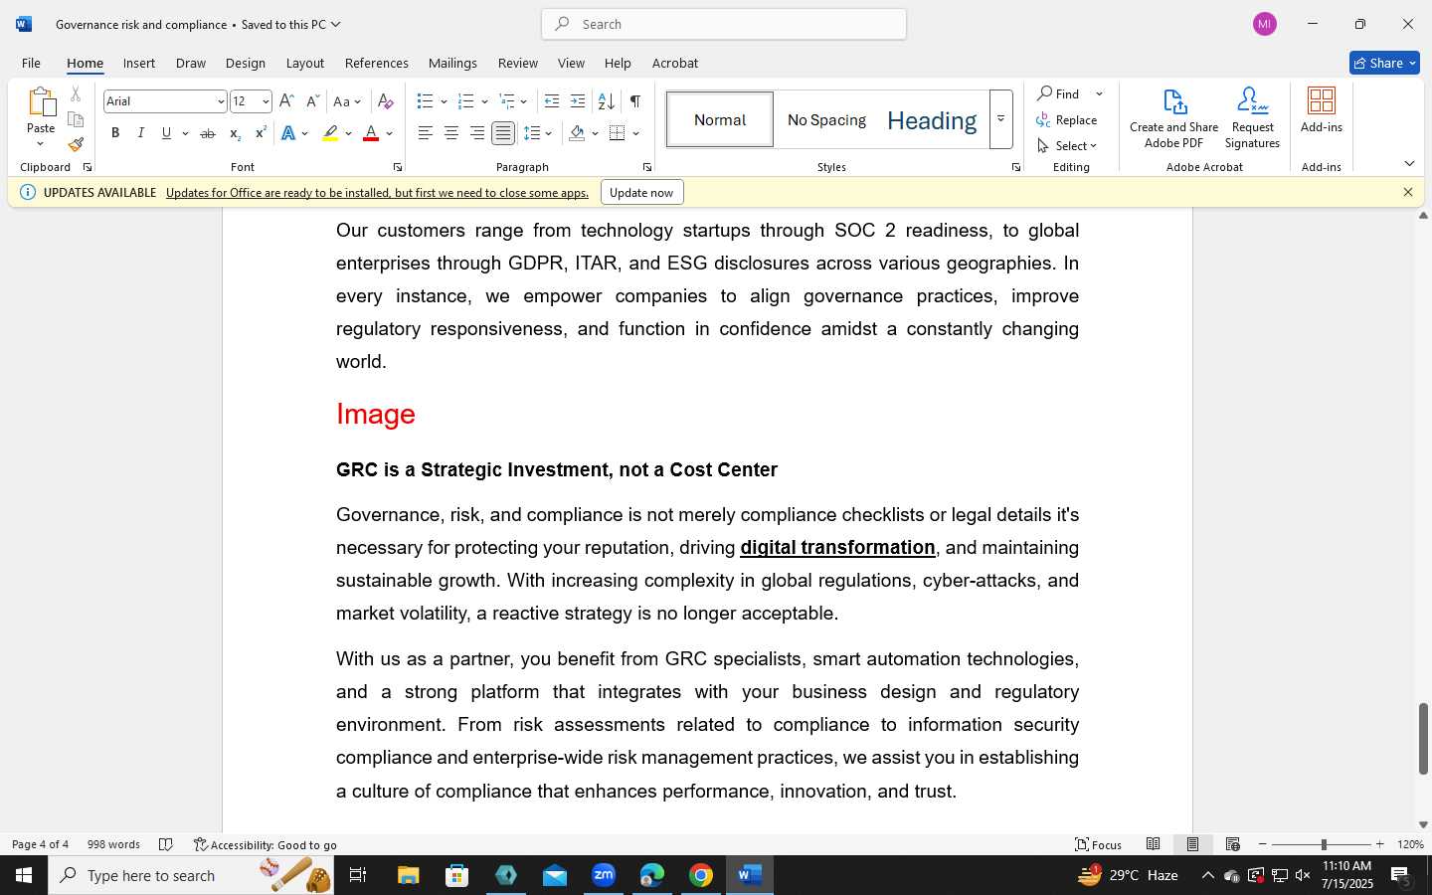
Task: Apply strikethrough formatting
Action: pyautogui.click(x=208, y=133)
